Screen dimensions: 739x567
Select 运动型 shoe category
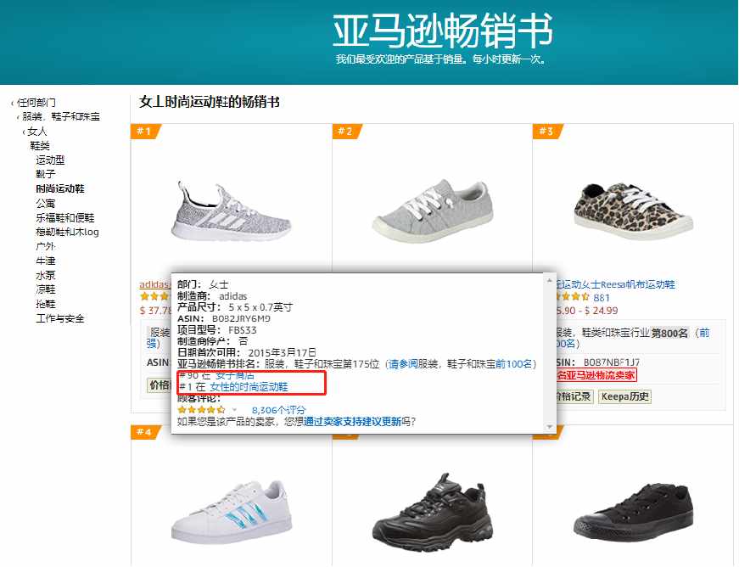[x=50, y=160]
